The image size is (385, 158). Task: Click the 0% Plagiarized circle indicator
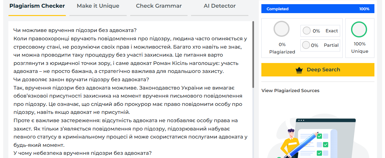coord(282,29)
